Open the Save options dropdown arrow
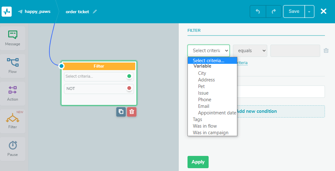Screen dimensions: 335x171 [309, 12]
